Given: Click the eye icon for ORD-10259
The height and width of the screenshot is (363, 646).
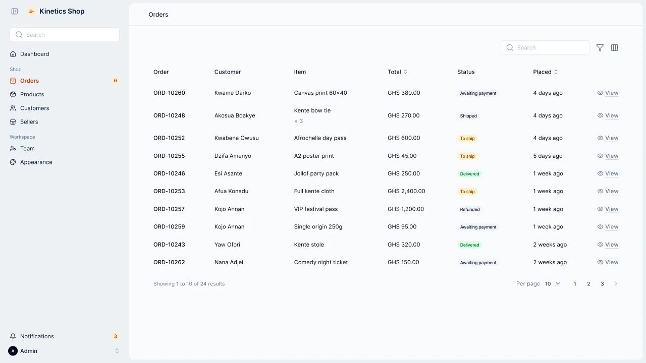Looking at the screenshot, I should pos(600,226).
